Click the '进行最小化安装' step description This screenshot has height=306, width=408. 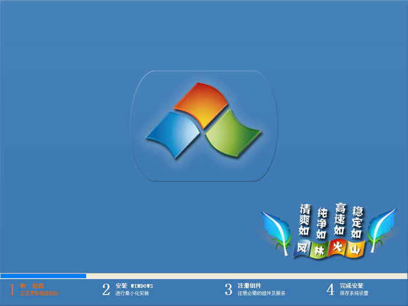pyautogui.click(x=132, y=293)
